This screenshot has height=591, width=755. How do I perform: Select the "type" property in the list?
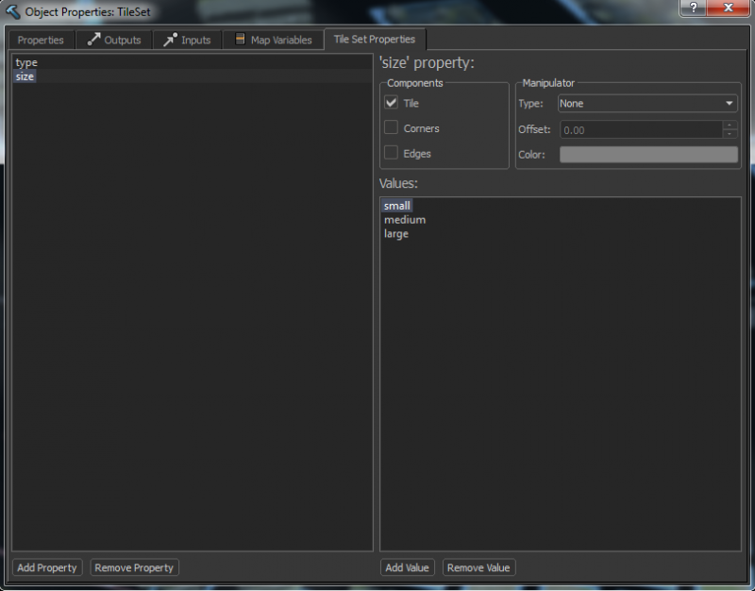tap(26, 61)
